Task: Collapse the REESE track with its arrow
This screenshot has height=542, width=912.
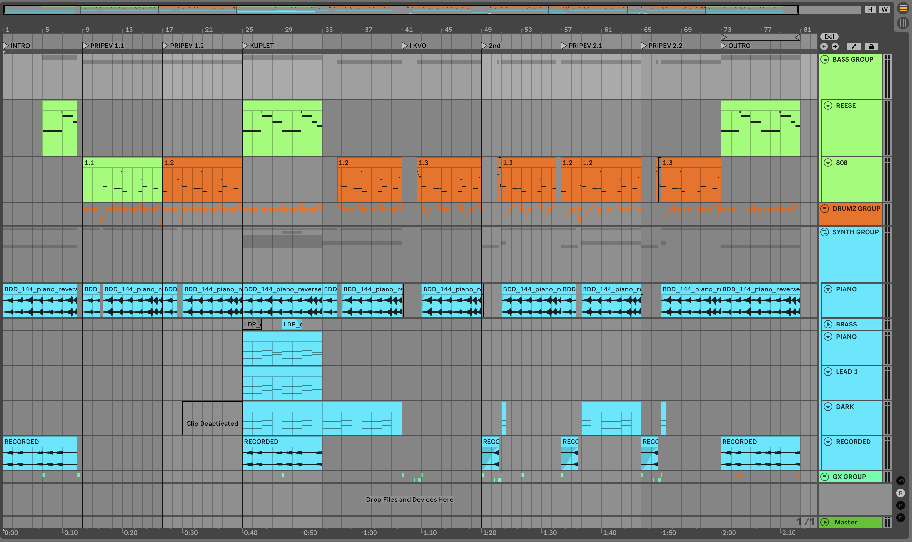Action: (828, 105)
